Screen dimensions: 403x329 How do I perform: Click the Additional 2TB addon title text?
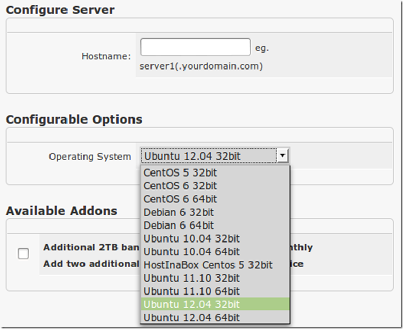coord(91,247)
